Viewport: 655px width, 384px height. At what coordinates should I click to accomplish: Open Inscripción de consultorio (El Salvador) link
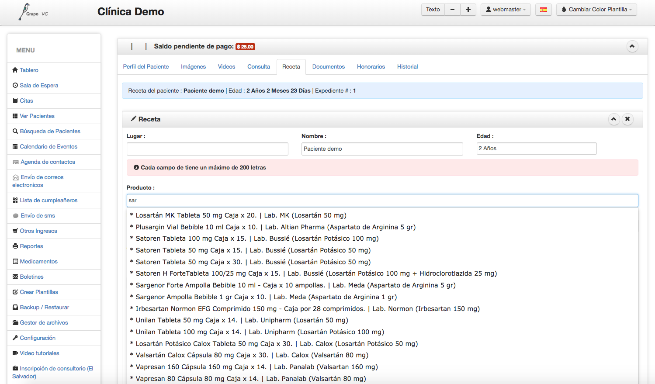coord(53,372)
